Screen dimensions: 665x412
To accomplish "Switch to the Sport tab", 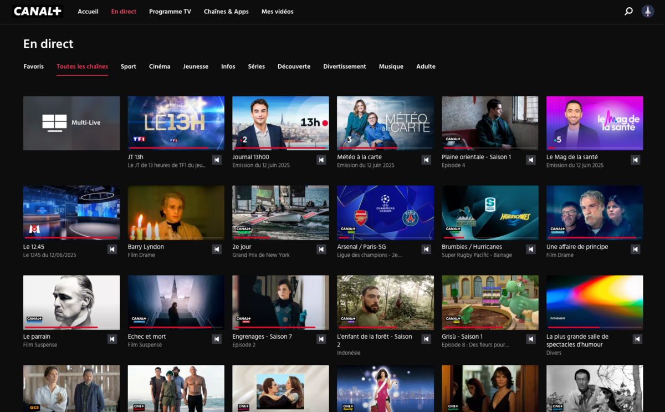I will (x=129, y=67).
